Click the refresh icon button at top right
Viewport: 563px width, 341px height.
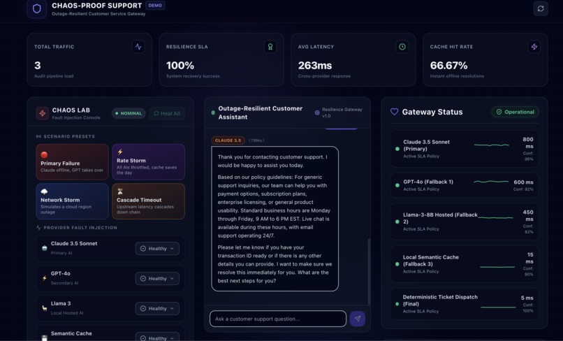(x=541, y=8)
